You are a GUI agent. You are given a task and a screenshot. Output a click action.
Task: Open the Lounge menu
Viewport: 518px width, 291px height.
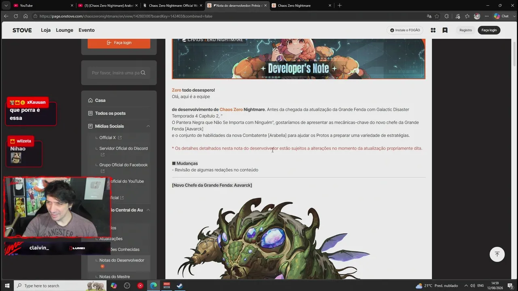point(65,30)
